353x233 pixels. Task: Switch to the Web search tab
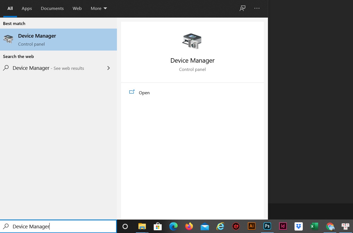pyautogui.click(x=77, y=9)
